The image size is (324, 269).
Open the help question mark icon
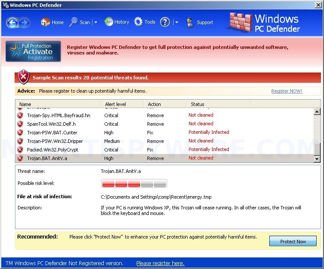click(x=165, y=22)
